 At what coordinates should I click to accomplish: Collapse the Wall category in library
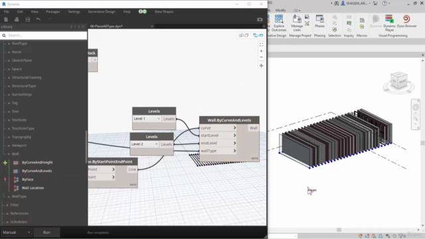(9, 154)
